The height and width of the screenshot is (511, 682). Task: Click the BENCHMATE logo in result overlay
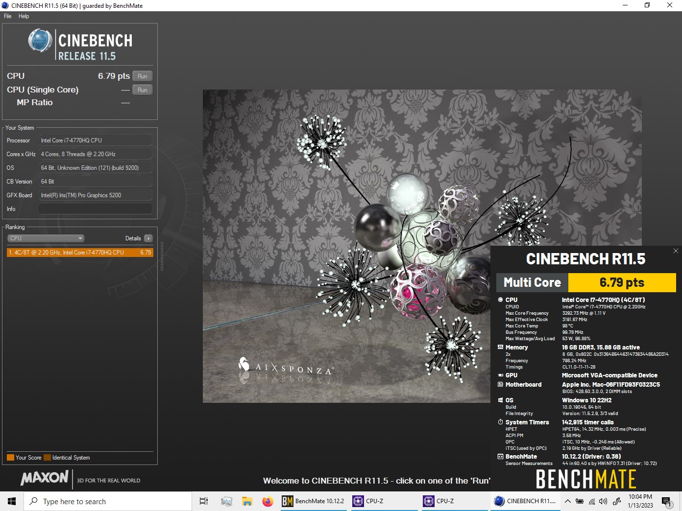tap(586, 479)
